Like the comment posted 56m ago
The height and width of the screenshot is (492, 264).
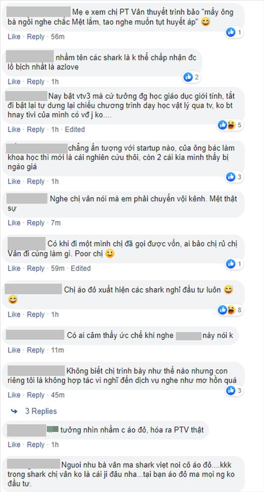pos(14,37)
